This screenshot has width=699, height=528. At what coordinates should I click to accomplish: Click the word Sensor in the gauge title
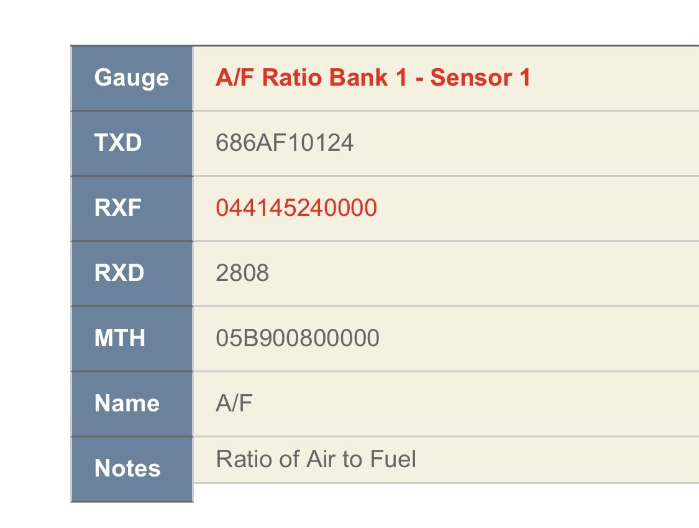click(471, 78)
